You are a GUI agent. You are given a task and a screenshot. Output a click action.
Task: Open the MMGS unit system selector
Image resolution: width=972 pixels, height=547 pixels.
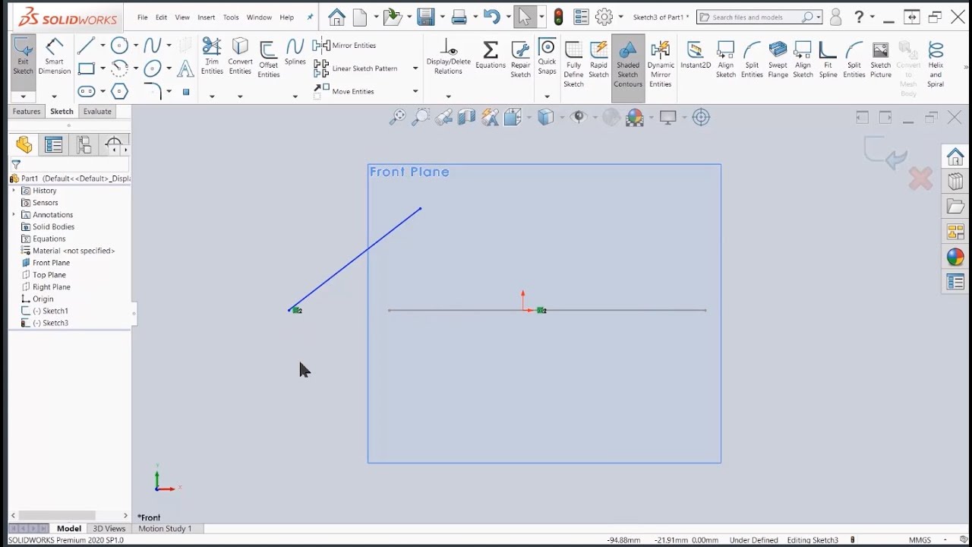point(920,540)
